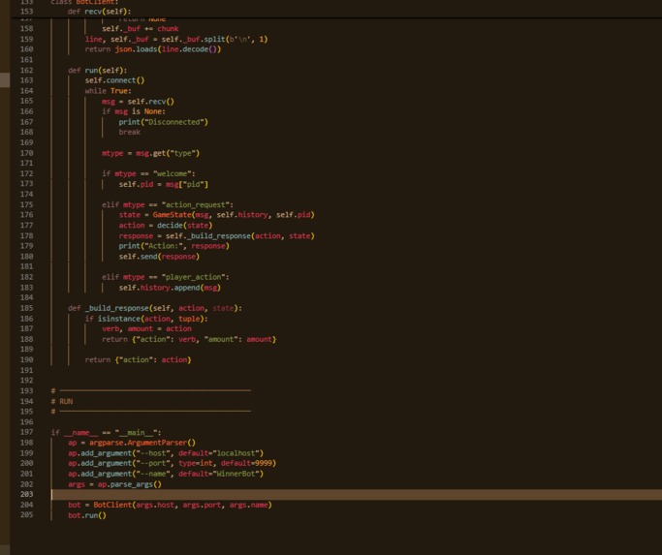
Task: Click the line with self._buf.split(b'\n', 1)
Action: [176, 40]
